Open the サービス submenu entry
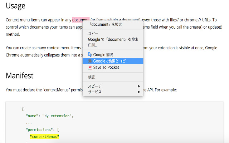Image resolution: width=229 pixels, height=143 pixels. 113,92
